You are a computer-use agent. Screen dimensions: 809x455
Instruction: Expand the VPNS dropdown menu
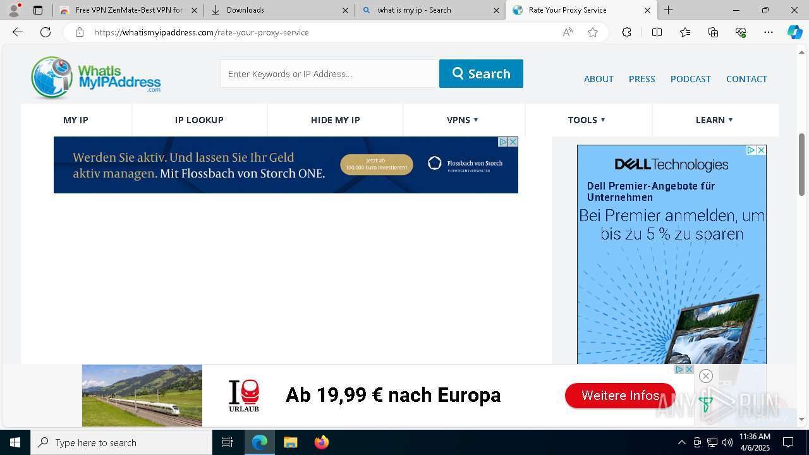pyautogui.click(x=463, y=120)
